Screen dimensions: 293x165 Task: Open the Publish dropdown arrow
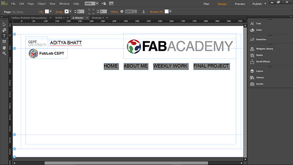265,4
